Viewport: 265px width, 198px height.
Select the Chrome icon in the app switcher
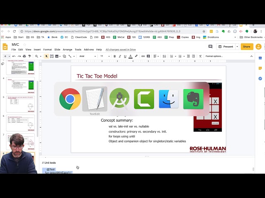(70, 99)
